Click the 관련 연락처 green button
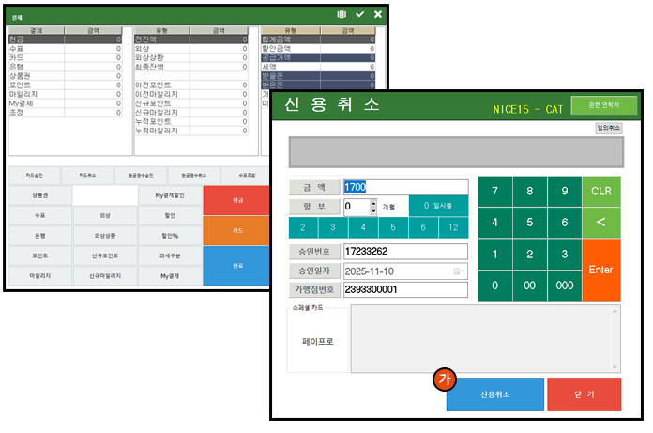Image resolution: width=653 pixels, height=433 pixels. [604, 105]
